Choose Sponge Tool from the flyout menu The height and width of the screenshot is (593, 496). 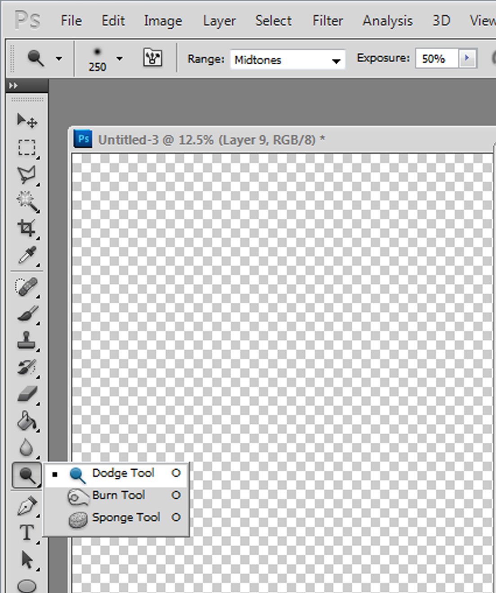tap(116, 518)
